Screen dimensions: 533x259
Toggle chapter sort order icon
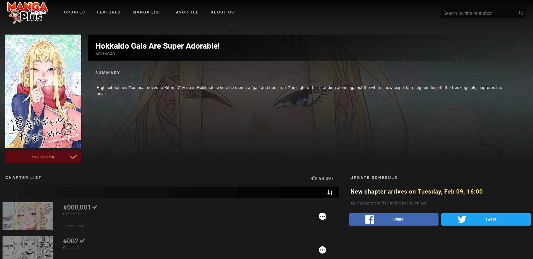(x=330, y=192)
